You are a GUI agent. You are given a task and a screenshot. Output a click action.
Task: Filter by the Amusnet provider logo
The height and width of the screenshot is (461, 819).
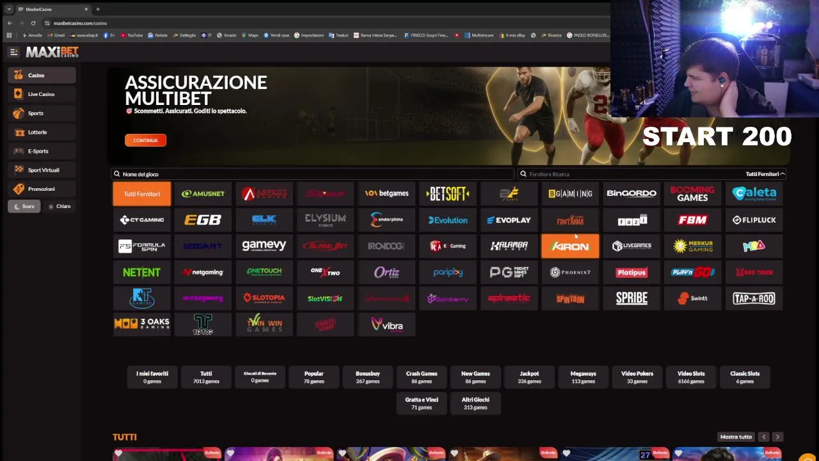[x=203, y=194]
